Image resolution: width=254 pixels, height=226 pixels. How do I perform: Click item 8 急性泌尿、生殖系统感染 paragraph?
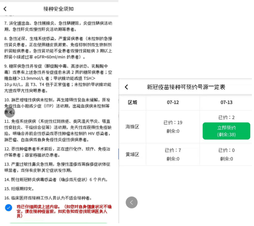(58, 48)
